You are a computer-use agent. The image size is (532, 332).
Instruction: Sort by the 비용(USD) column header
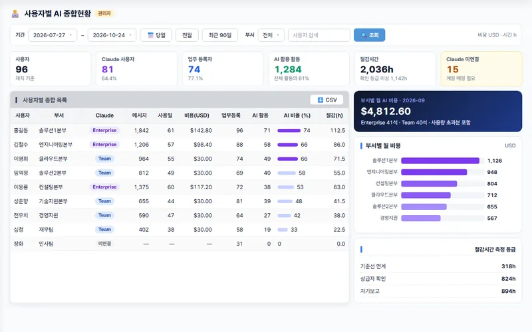[197, 115]
